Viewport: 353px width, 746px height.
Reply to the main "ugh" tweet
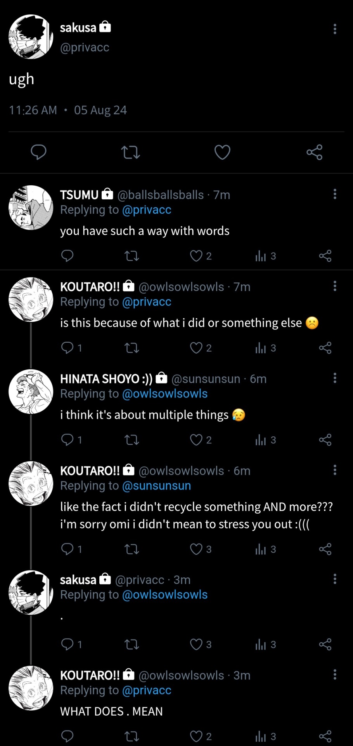pos(38,152)
